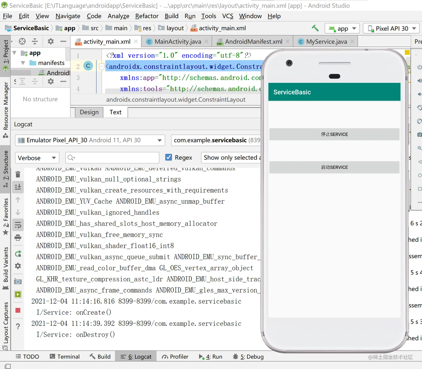422x369 pixels.
Task: Open the 4: Run tool window
Action: tap(210, 356)
